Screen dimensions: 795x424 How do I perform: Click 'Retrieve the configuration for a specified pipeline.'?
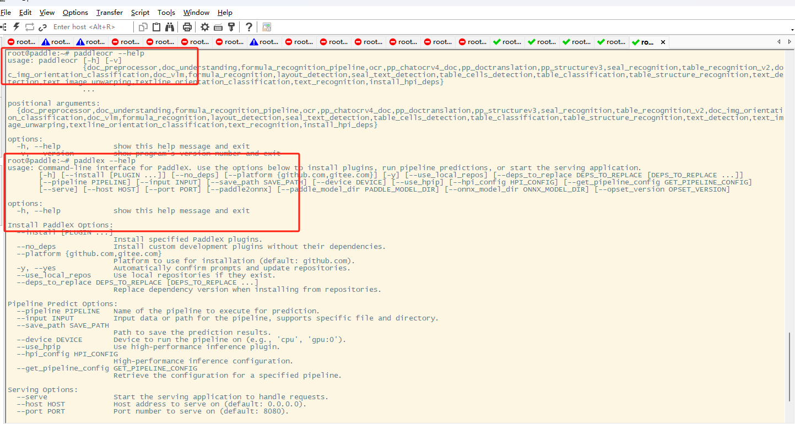pyautogui.click(x=228, y=376)
